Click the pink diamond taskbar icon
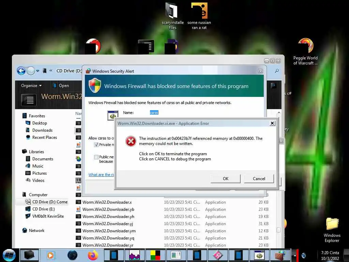 218,255
